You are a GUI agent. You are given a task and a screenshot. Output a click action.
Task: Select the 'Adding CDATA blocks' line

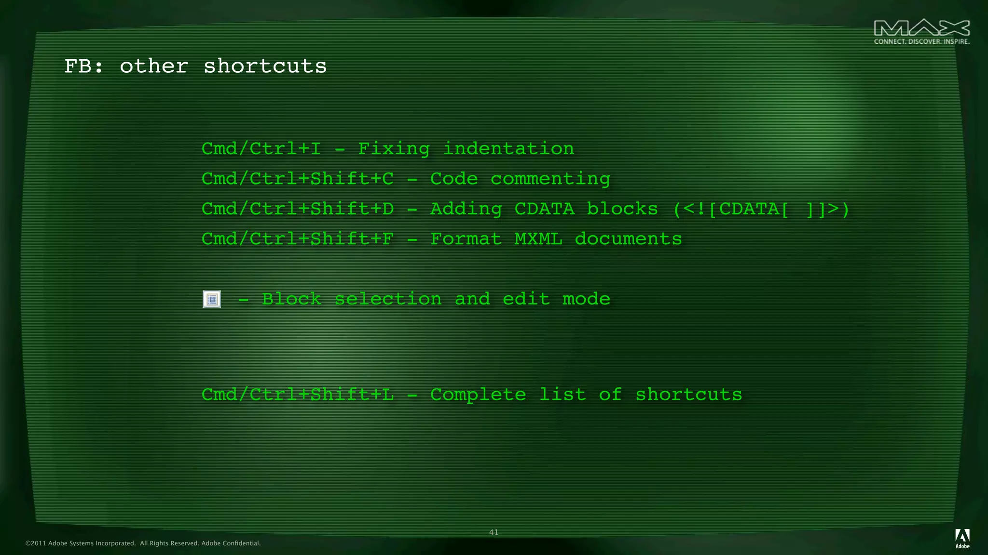click(x=525, y=209)
